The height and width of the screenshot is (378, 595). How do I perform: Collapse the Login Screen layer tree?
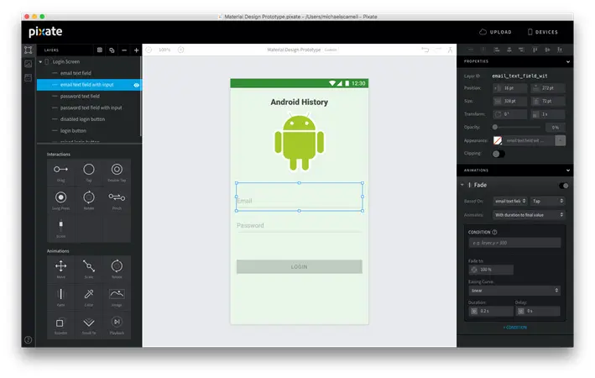pos(40,61)
